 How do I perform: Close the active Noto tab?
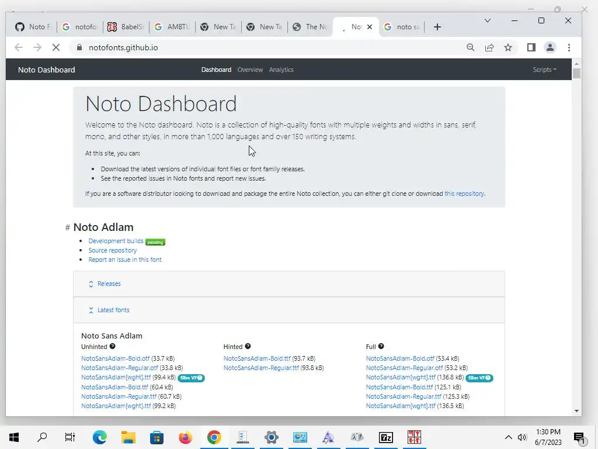point(370,27)
